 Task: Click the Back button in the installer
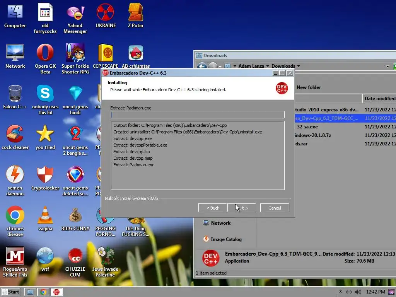(x=212, y=208)
